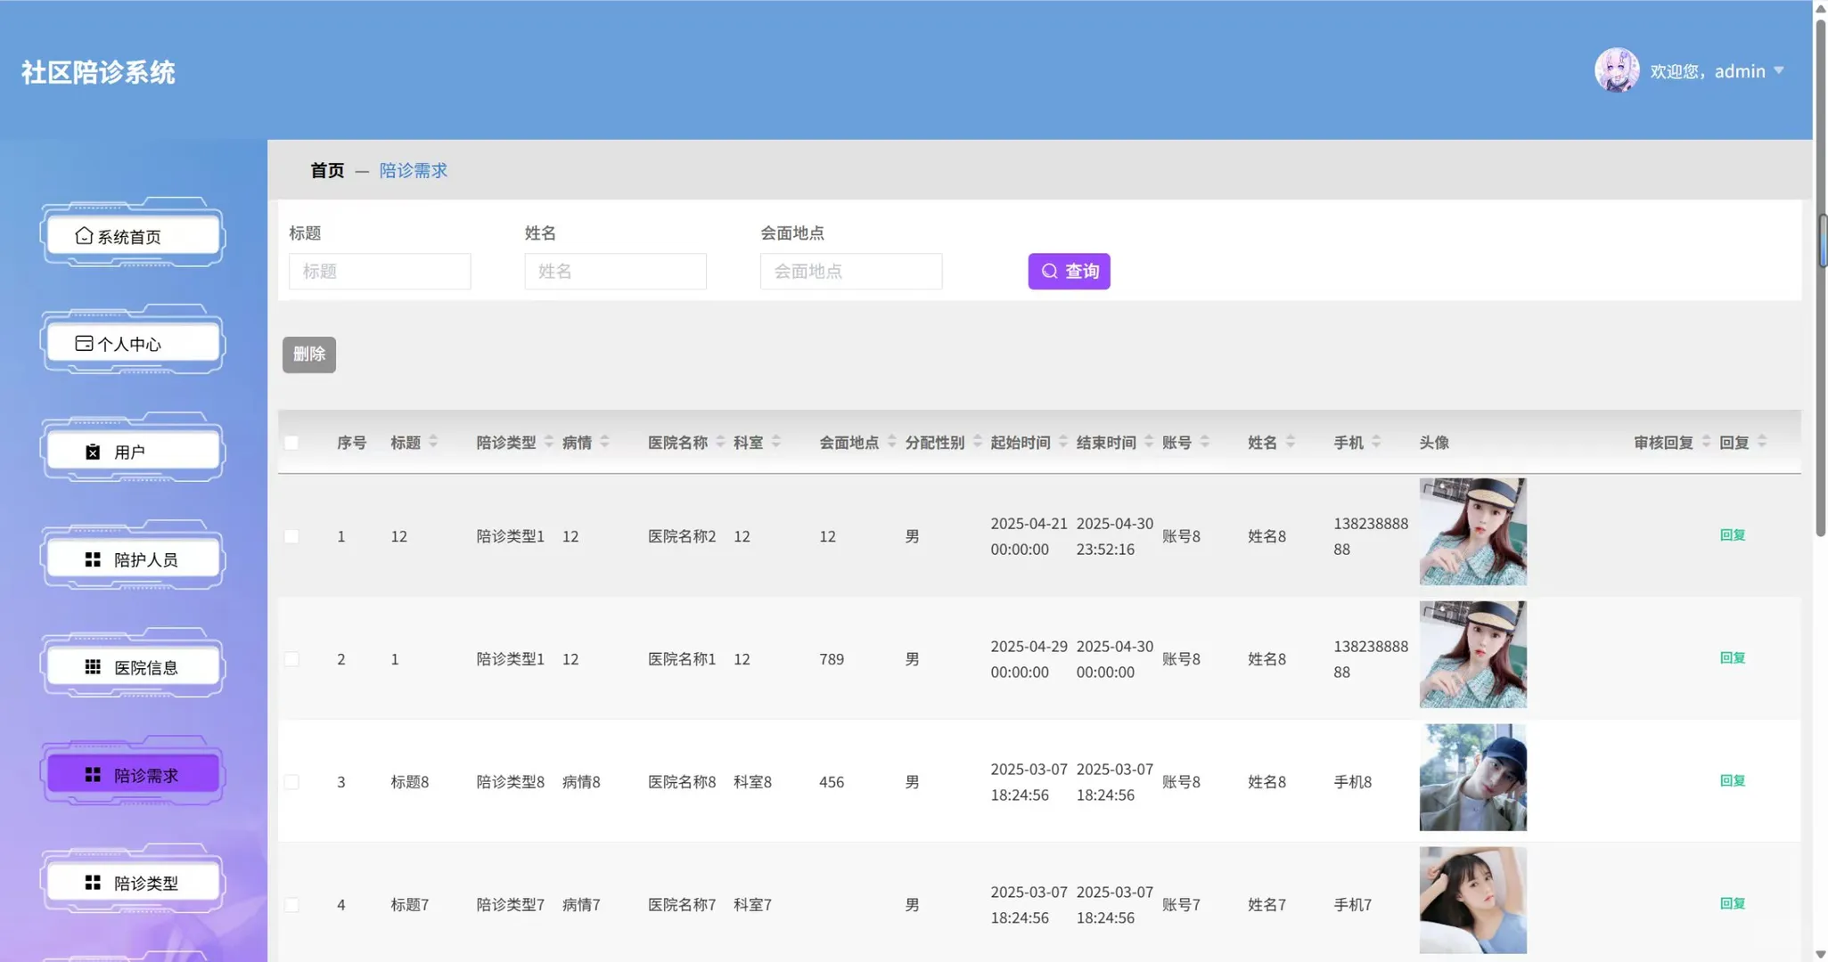Image resolution: width=1828 pixels, height=962 pixels.
Task: Click the 标题 title input field
Action: click(x=379, y=271)
